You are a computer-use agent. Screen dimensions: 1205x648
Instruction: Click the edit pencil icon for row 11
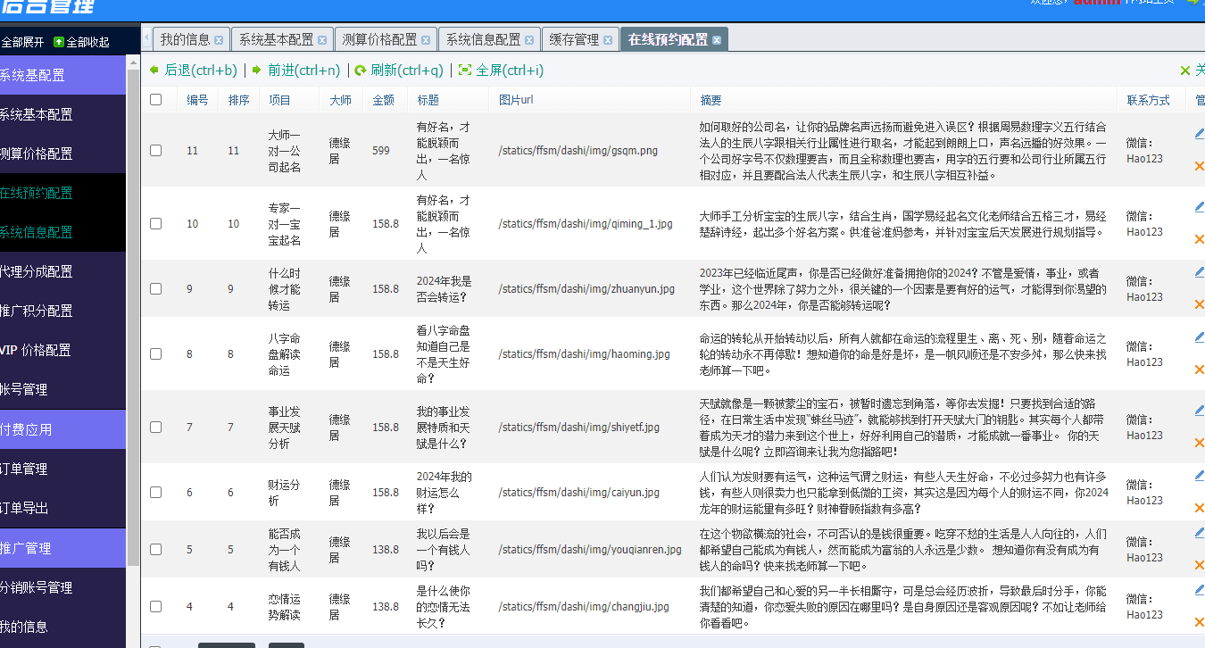(x=1199, y=134)
